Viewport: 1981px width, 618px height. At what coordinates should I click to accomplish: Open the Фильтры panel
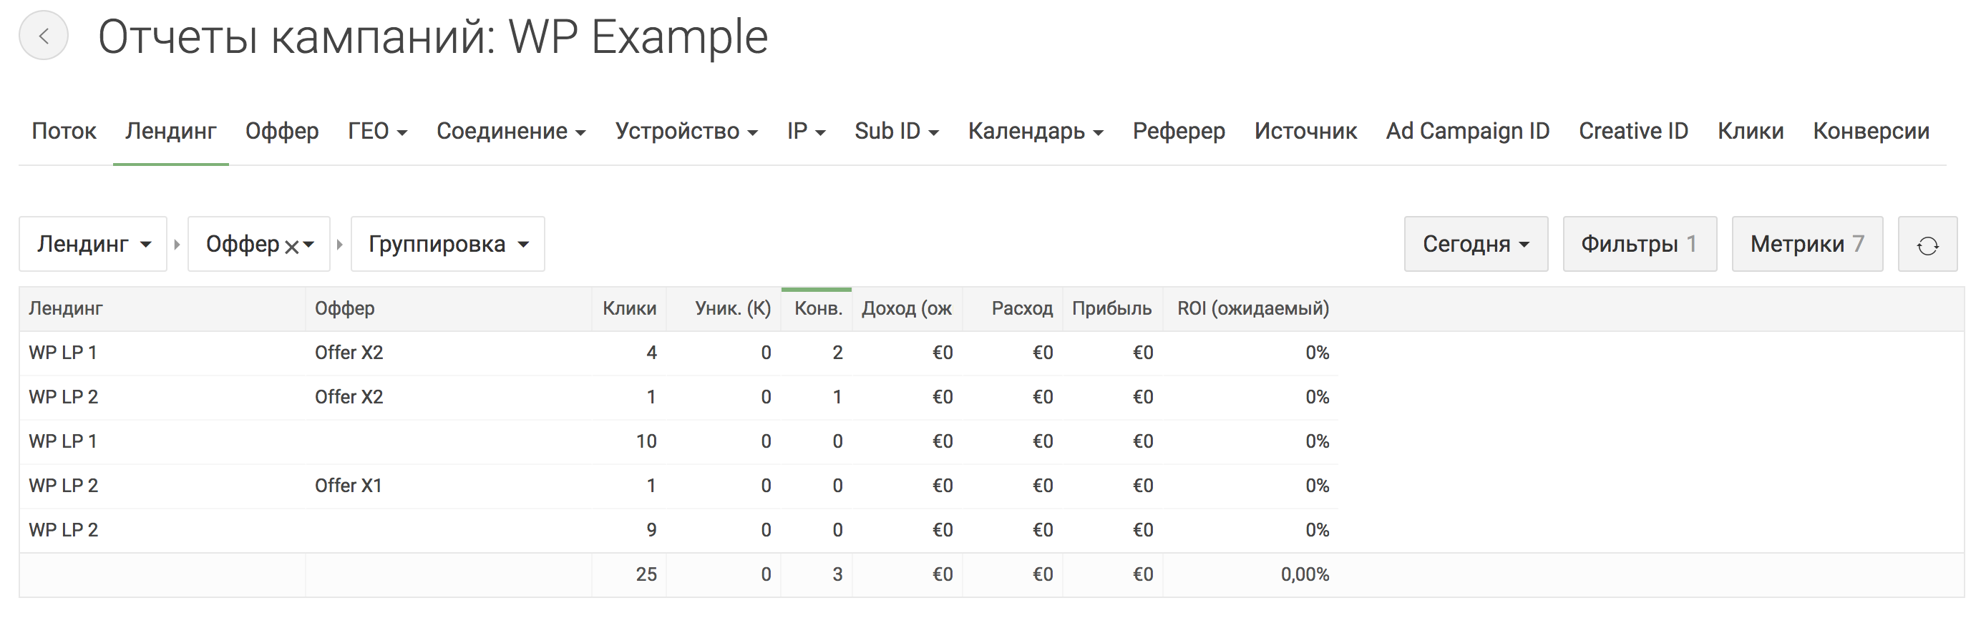[1639, 245]
